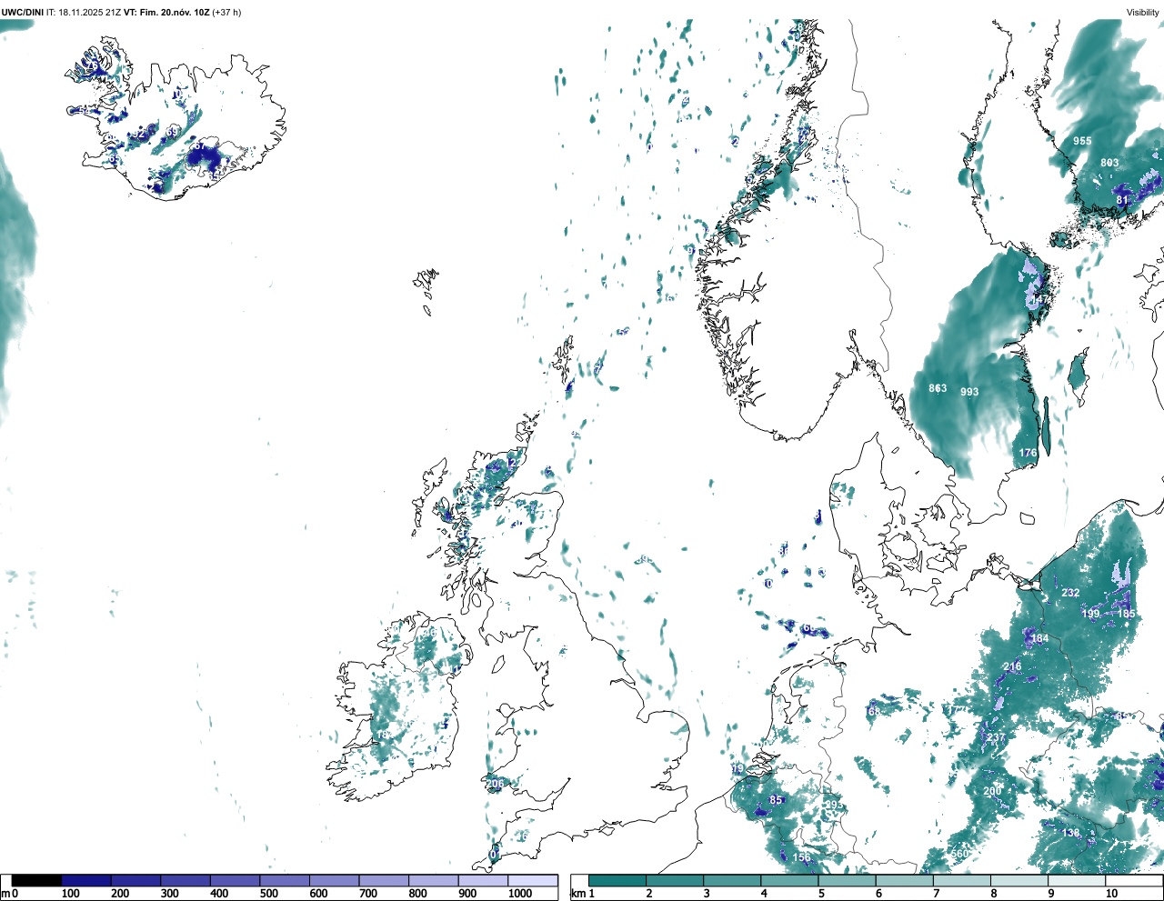Select the white swatch right of the 10 km tick
Image resolution: width=1164 pixels, height=901 pixels.
1135,880
